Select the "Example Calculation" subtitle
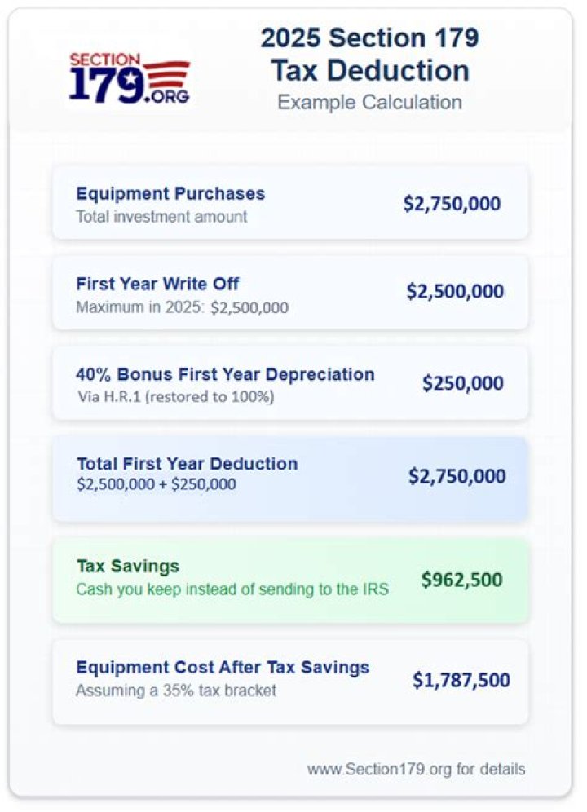 click(x=369, y=102)
